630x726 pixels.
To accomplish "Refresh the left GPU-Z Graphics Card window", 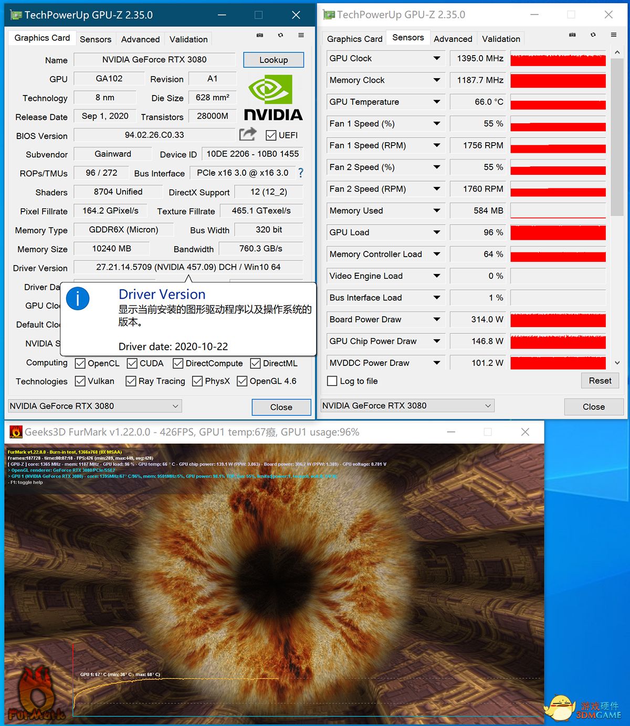I will pos(280,35).
